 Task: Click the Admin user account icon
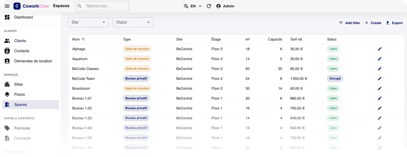click(218, 6)
